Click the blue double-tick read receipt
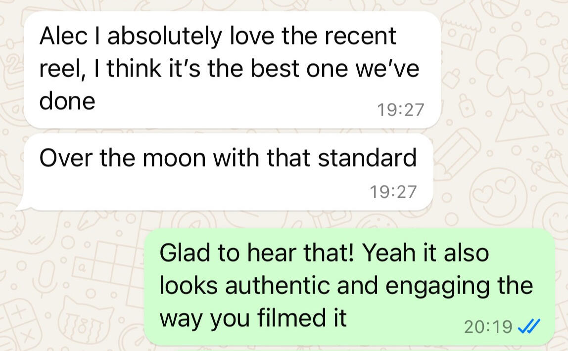Image resolution: width=568 pixels, height=351 pixels. tap(529, 326)
